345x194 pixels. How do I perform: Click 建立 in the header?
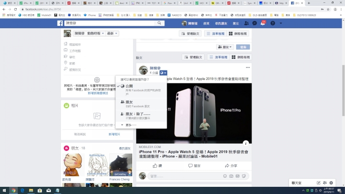[236, 23]
